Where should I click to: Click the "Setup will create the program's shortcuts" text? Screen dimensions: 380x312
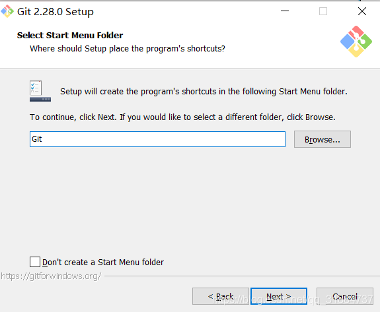204,92
